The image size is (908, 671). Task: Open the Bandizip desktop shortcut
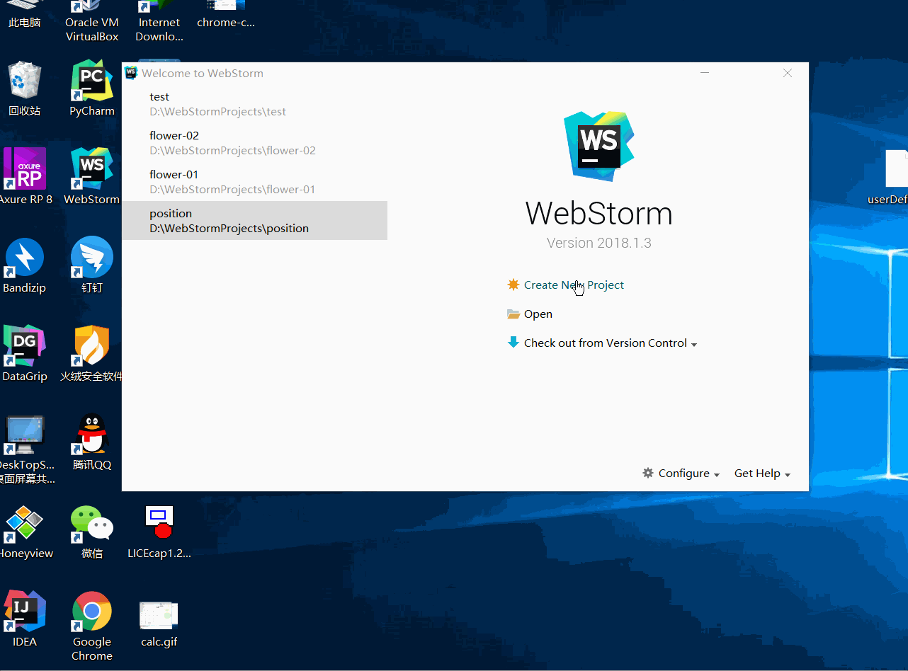(x=25, y=265)
